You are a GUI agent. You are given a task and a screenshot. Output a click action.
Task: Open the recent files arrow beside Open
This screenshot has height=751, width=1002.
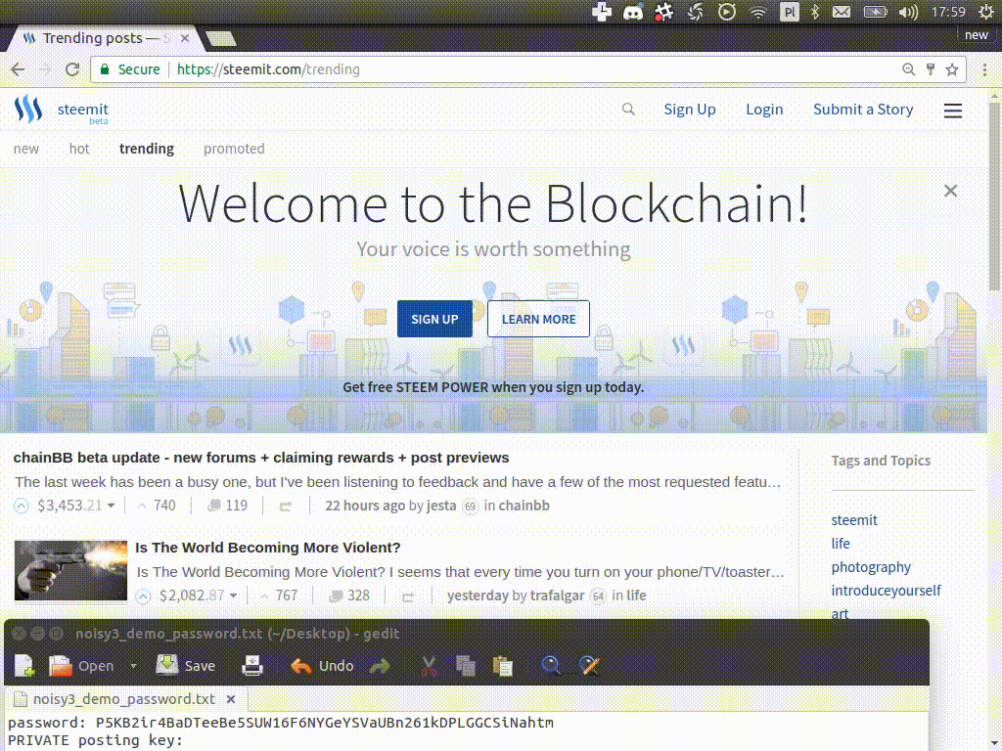133,666
